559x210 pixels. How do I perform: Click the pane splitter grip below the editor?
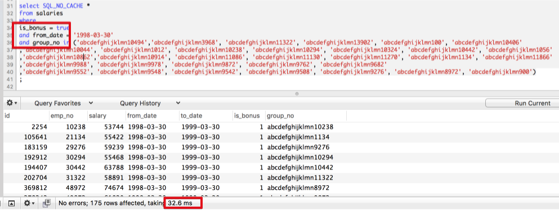click(297, 94)
